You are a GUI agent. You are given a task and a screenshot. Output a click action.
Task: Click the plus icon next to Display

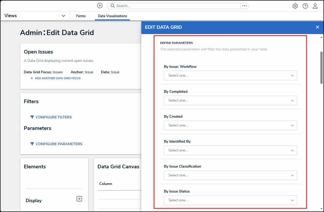[x=79, y=199]
